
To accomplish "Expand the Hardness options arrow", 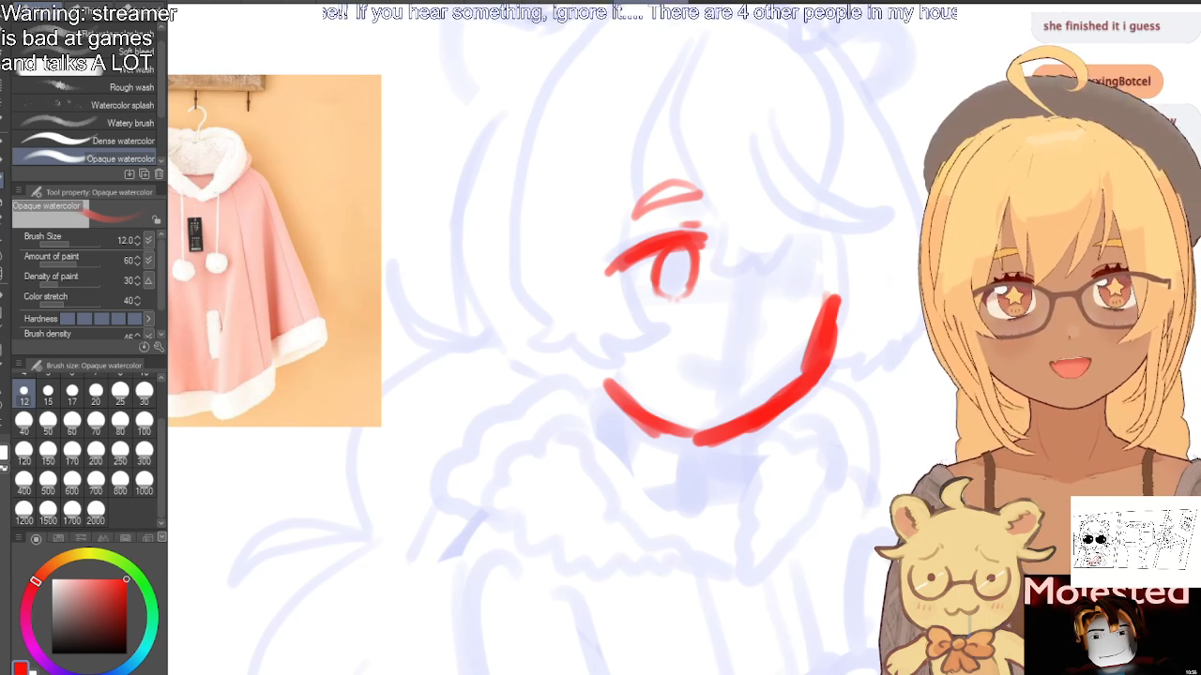I will [x=148, y=319].
